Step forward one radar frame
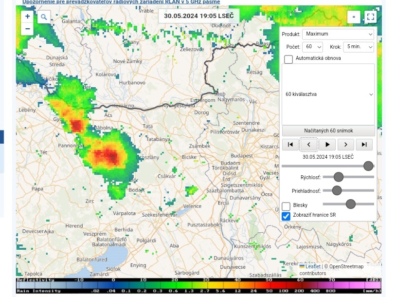This screenshot has width=396, height=297. [346, 144]
